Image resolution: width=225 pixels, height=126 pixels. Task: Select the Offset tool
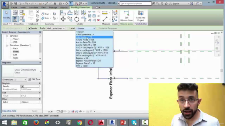70,13
